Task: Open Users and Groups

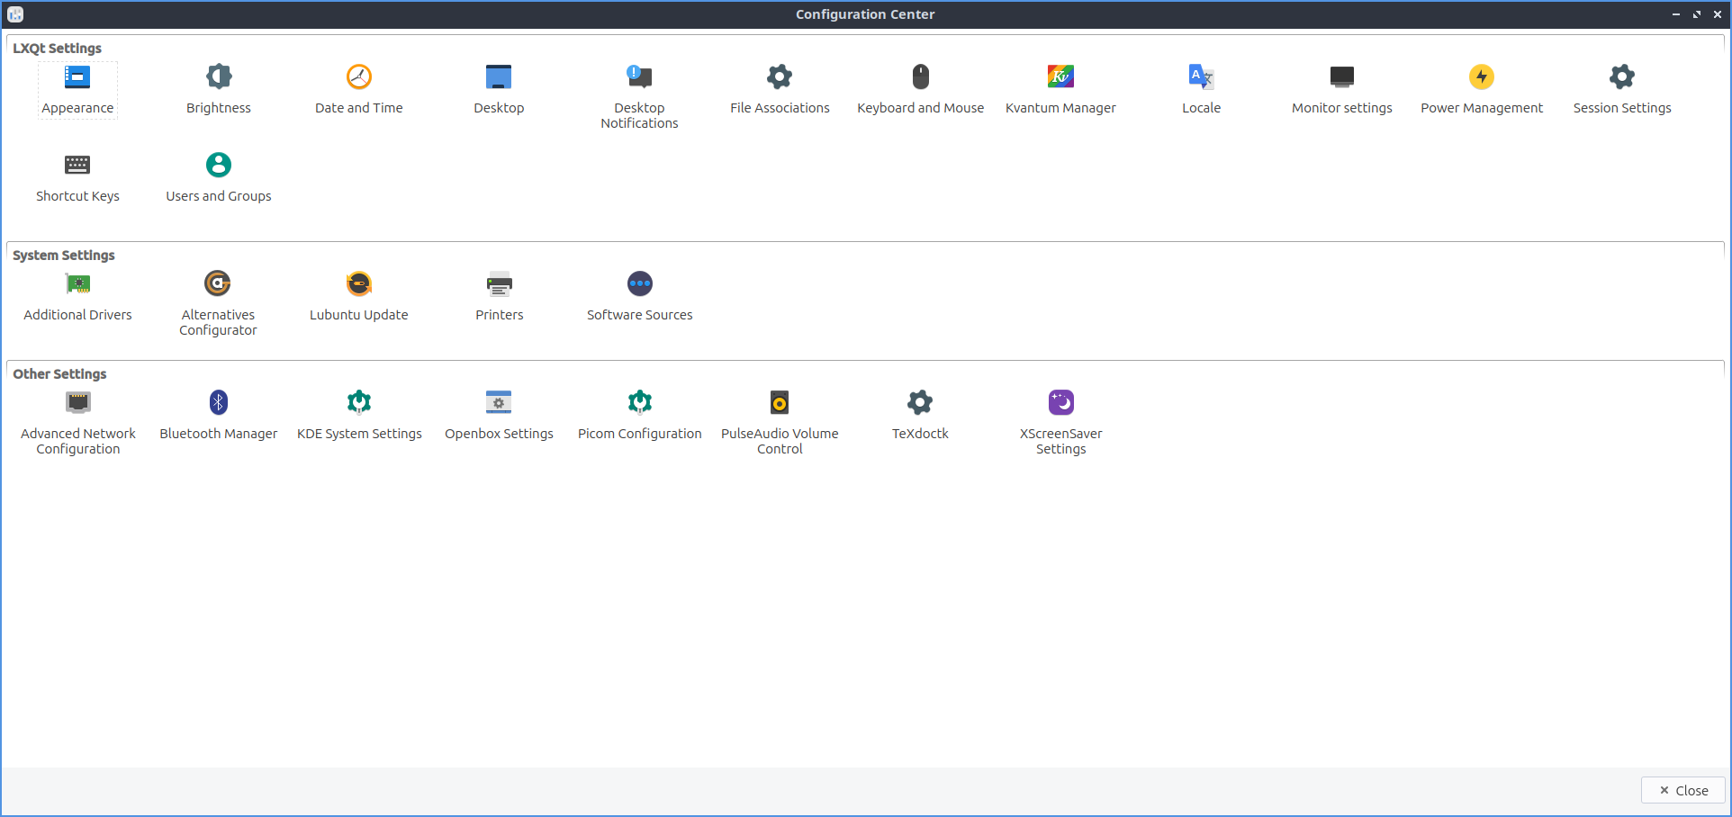Action: (219, 166)
